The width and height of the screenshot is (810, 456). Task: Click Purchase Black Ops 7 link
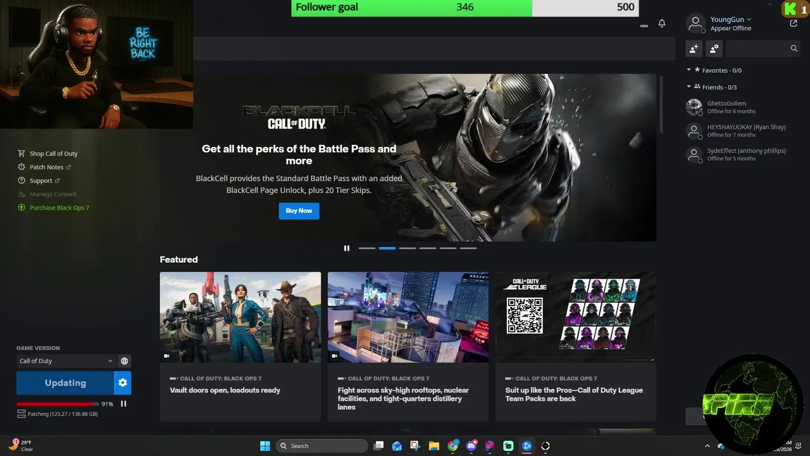click(59, 208)
